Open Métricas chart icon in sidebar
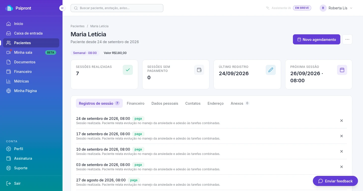Viewport: 363px width, 191px height. pyautogui.click(x=9, y=81)
